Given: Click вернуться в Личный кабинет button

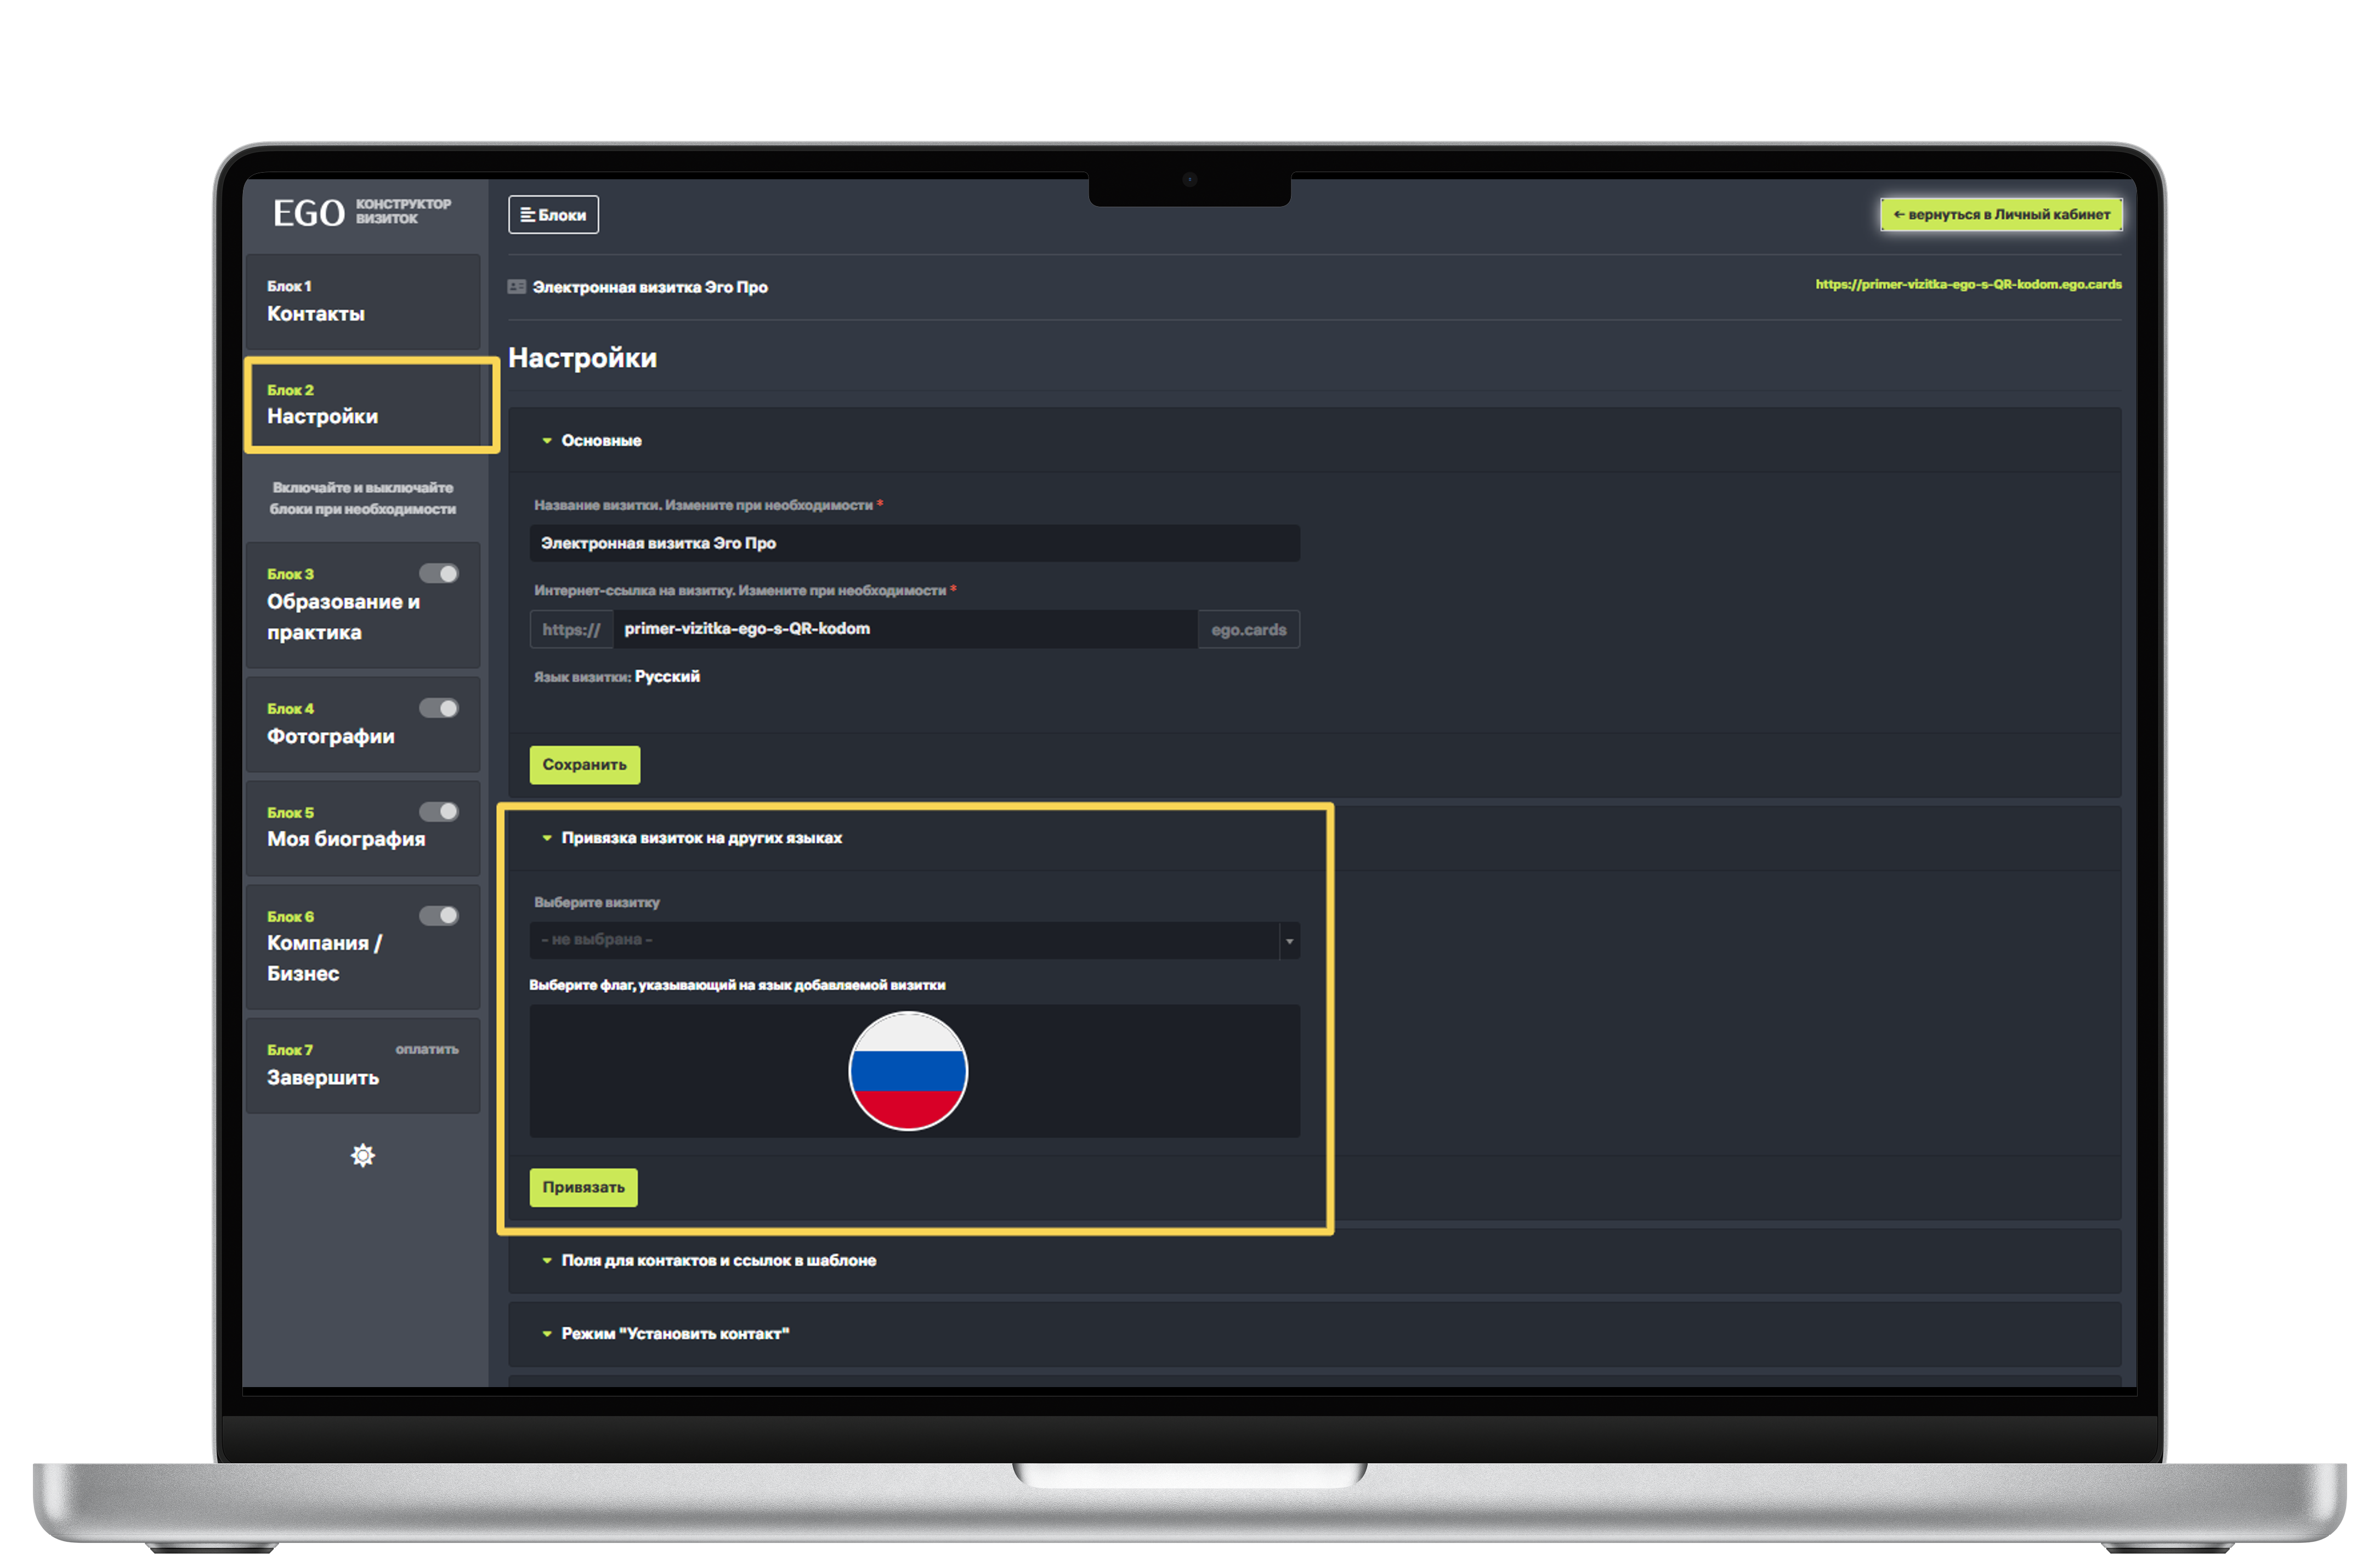Looking at the screenshot, I should click(x=2001, y=214).
